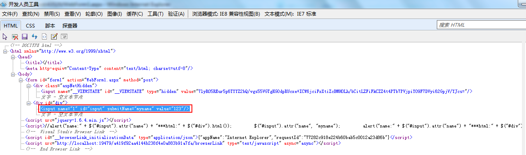Image resolution: width=526 pixels, height=155 pixels.
Task: Switch to the HTML tab
Action: tap(11, 25)
